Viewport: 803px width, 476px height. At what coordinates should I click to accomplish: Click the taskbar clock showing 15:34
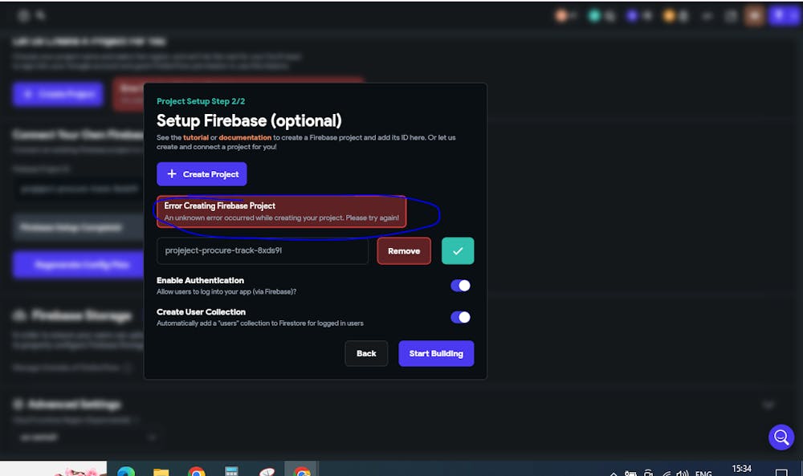click(741, 469)
